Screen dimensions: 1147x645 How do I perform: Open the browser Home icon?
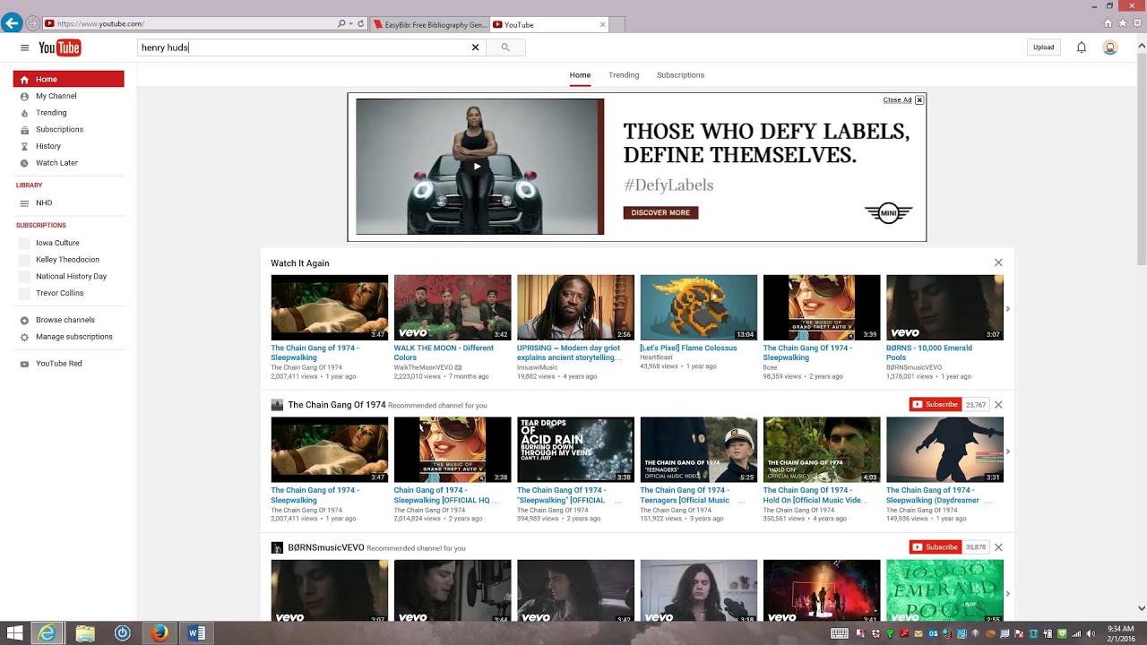coord(1108,23)
